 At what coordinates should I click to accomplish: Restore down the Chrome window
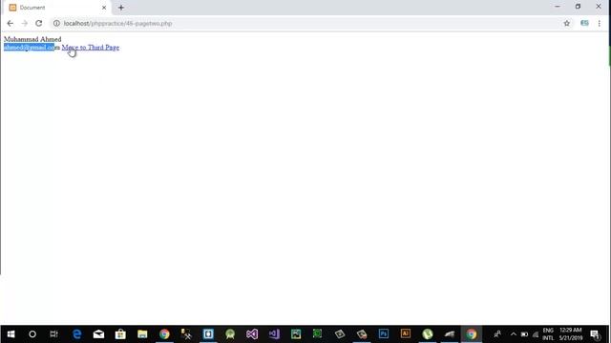(578, 7)
